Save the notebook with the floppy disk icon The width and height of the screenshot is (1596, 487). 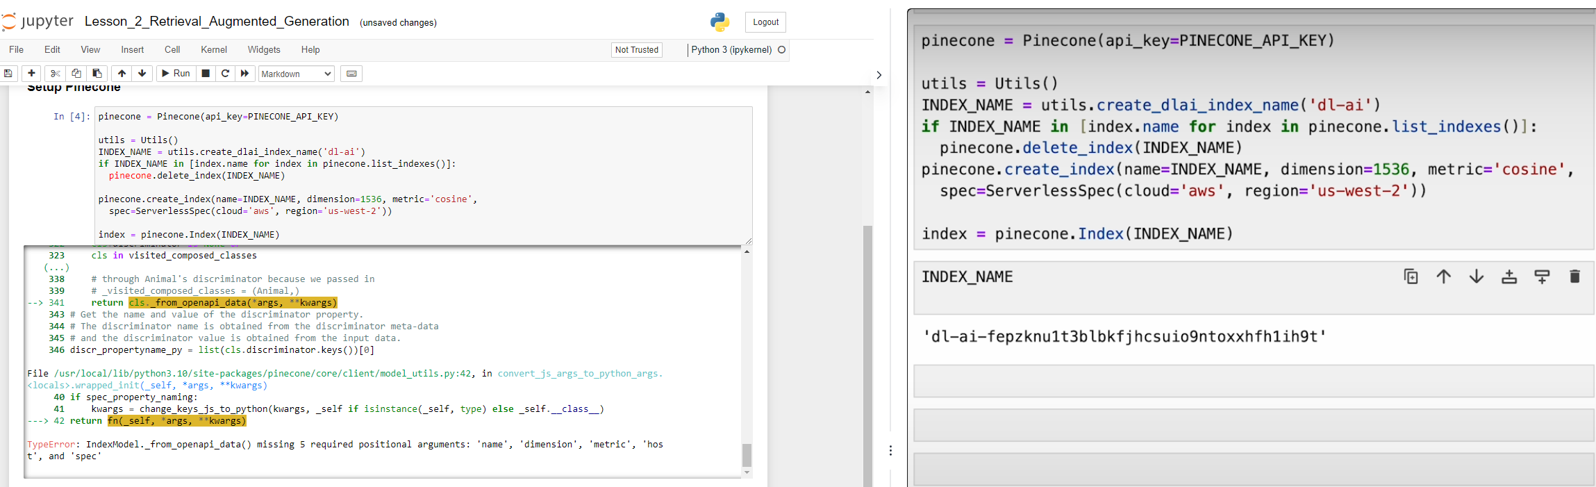[8, 74]
